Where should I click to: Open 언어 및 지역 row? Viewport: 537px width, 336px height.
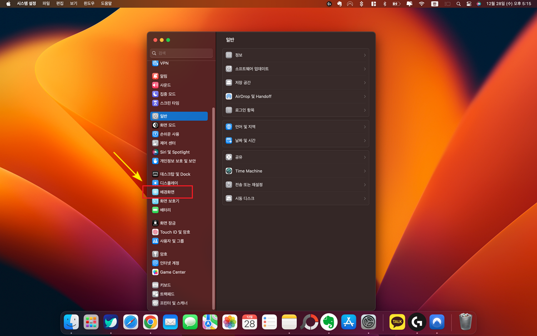tap(296, 127)
